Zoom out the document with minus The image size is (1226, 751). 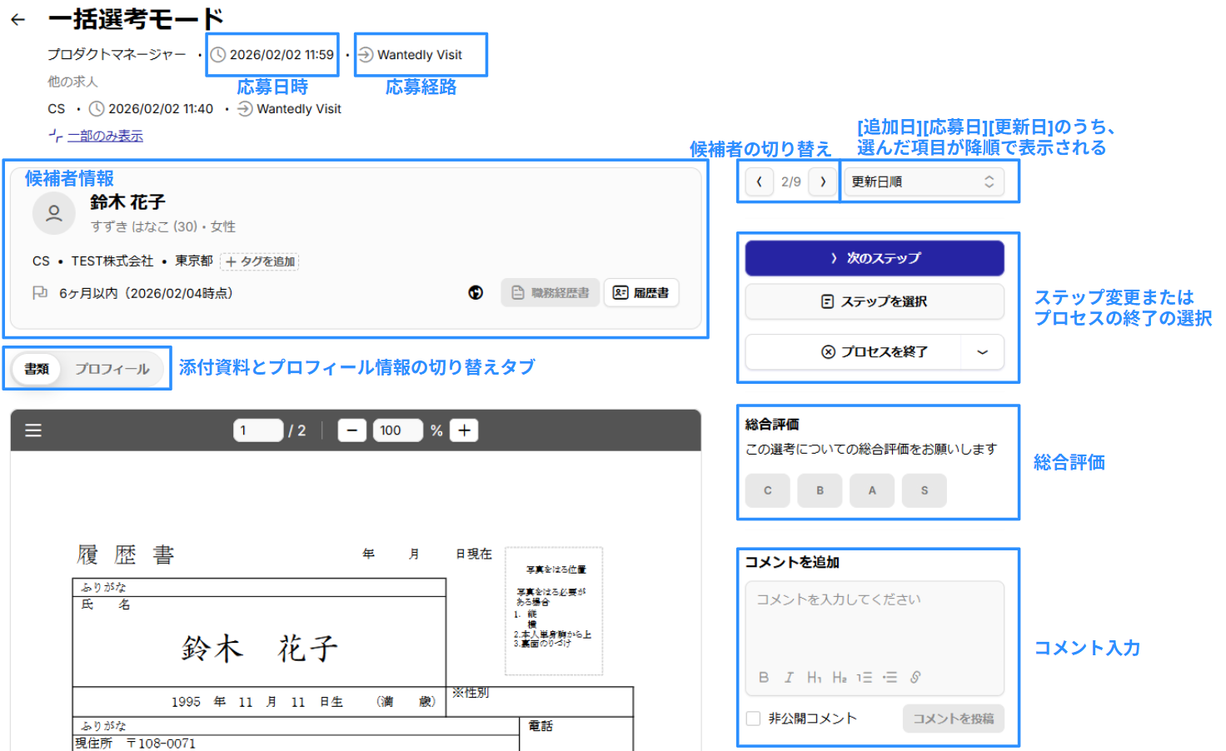[352, 430]
